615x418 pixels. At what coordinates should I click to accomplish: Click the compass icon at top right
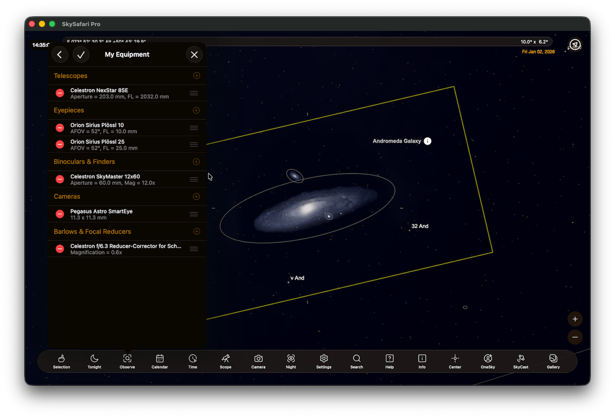(x=575, y=45)
